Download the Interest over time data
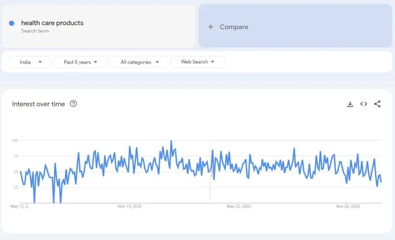395x240 pixels. point(350,104)
